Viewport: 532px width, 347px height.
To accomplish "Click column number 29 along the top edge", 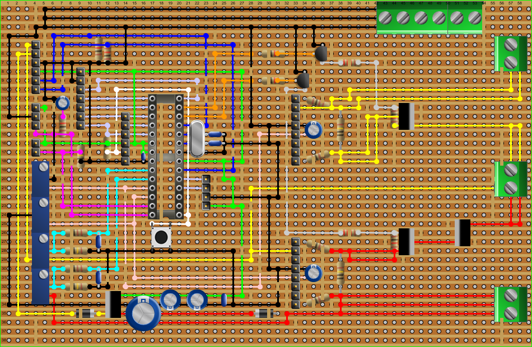I will pos(260,3).
